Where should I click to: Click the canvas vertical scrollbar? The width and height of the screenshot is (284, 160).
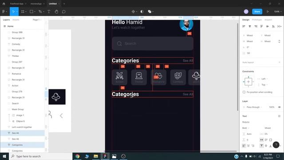click(238, 67)
